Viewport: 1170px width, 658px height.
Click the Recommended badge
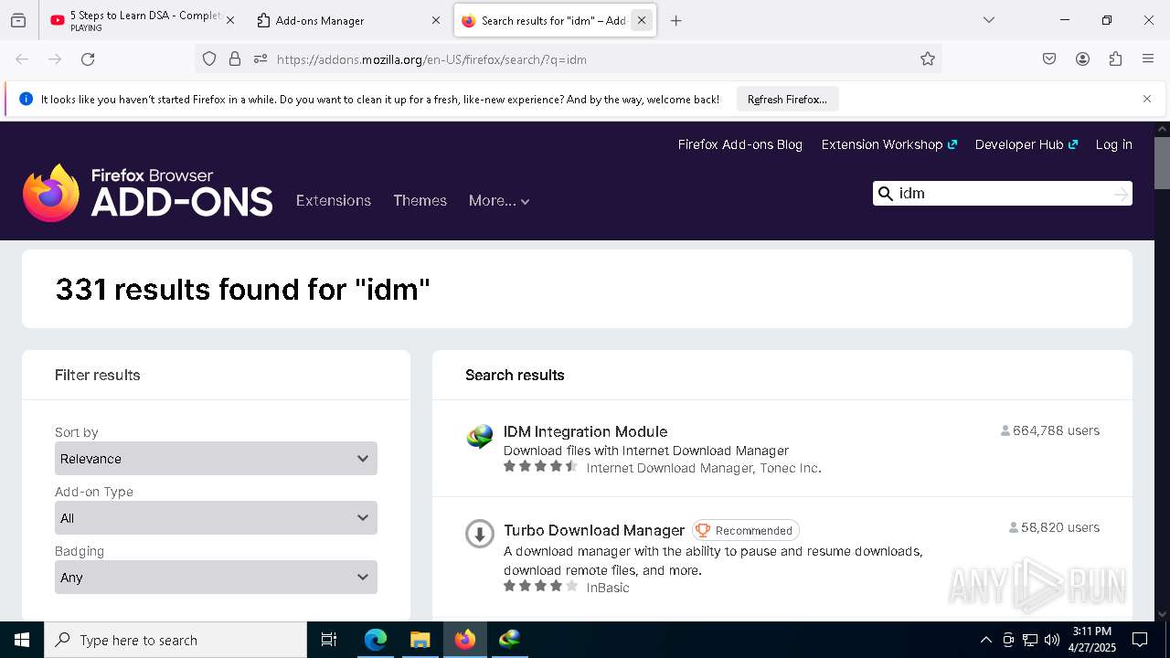(x=745, y=530)
